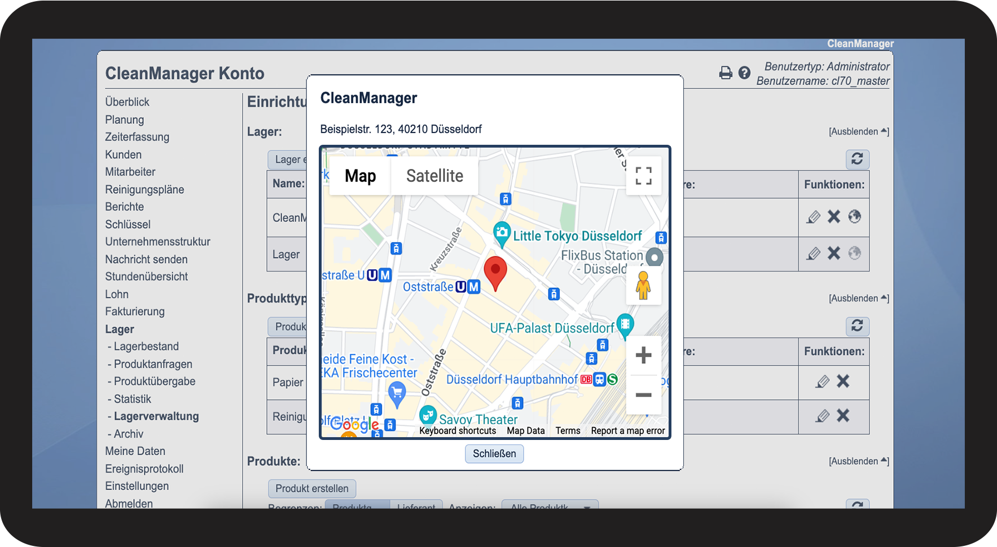Click the globe icon in the first Lager row
997x547 pixels.
854,217
